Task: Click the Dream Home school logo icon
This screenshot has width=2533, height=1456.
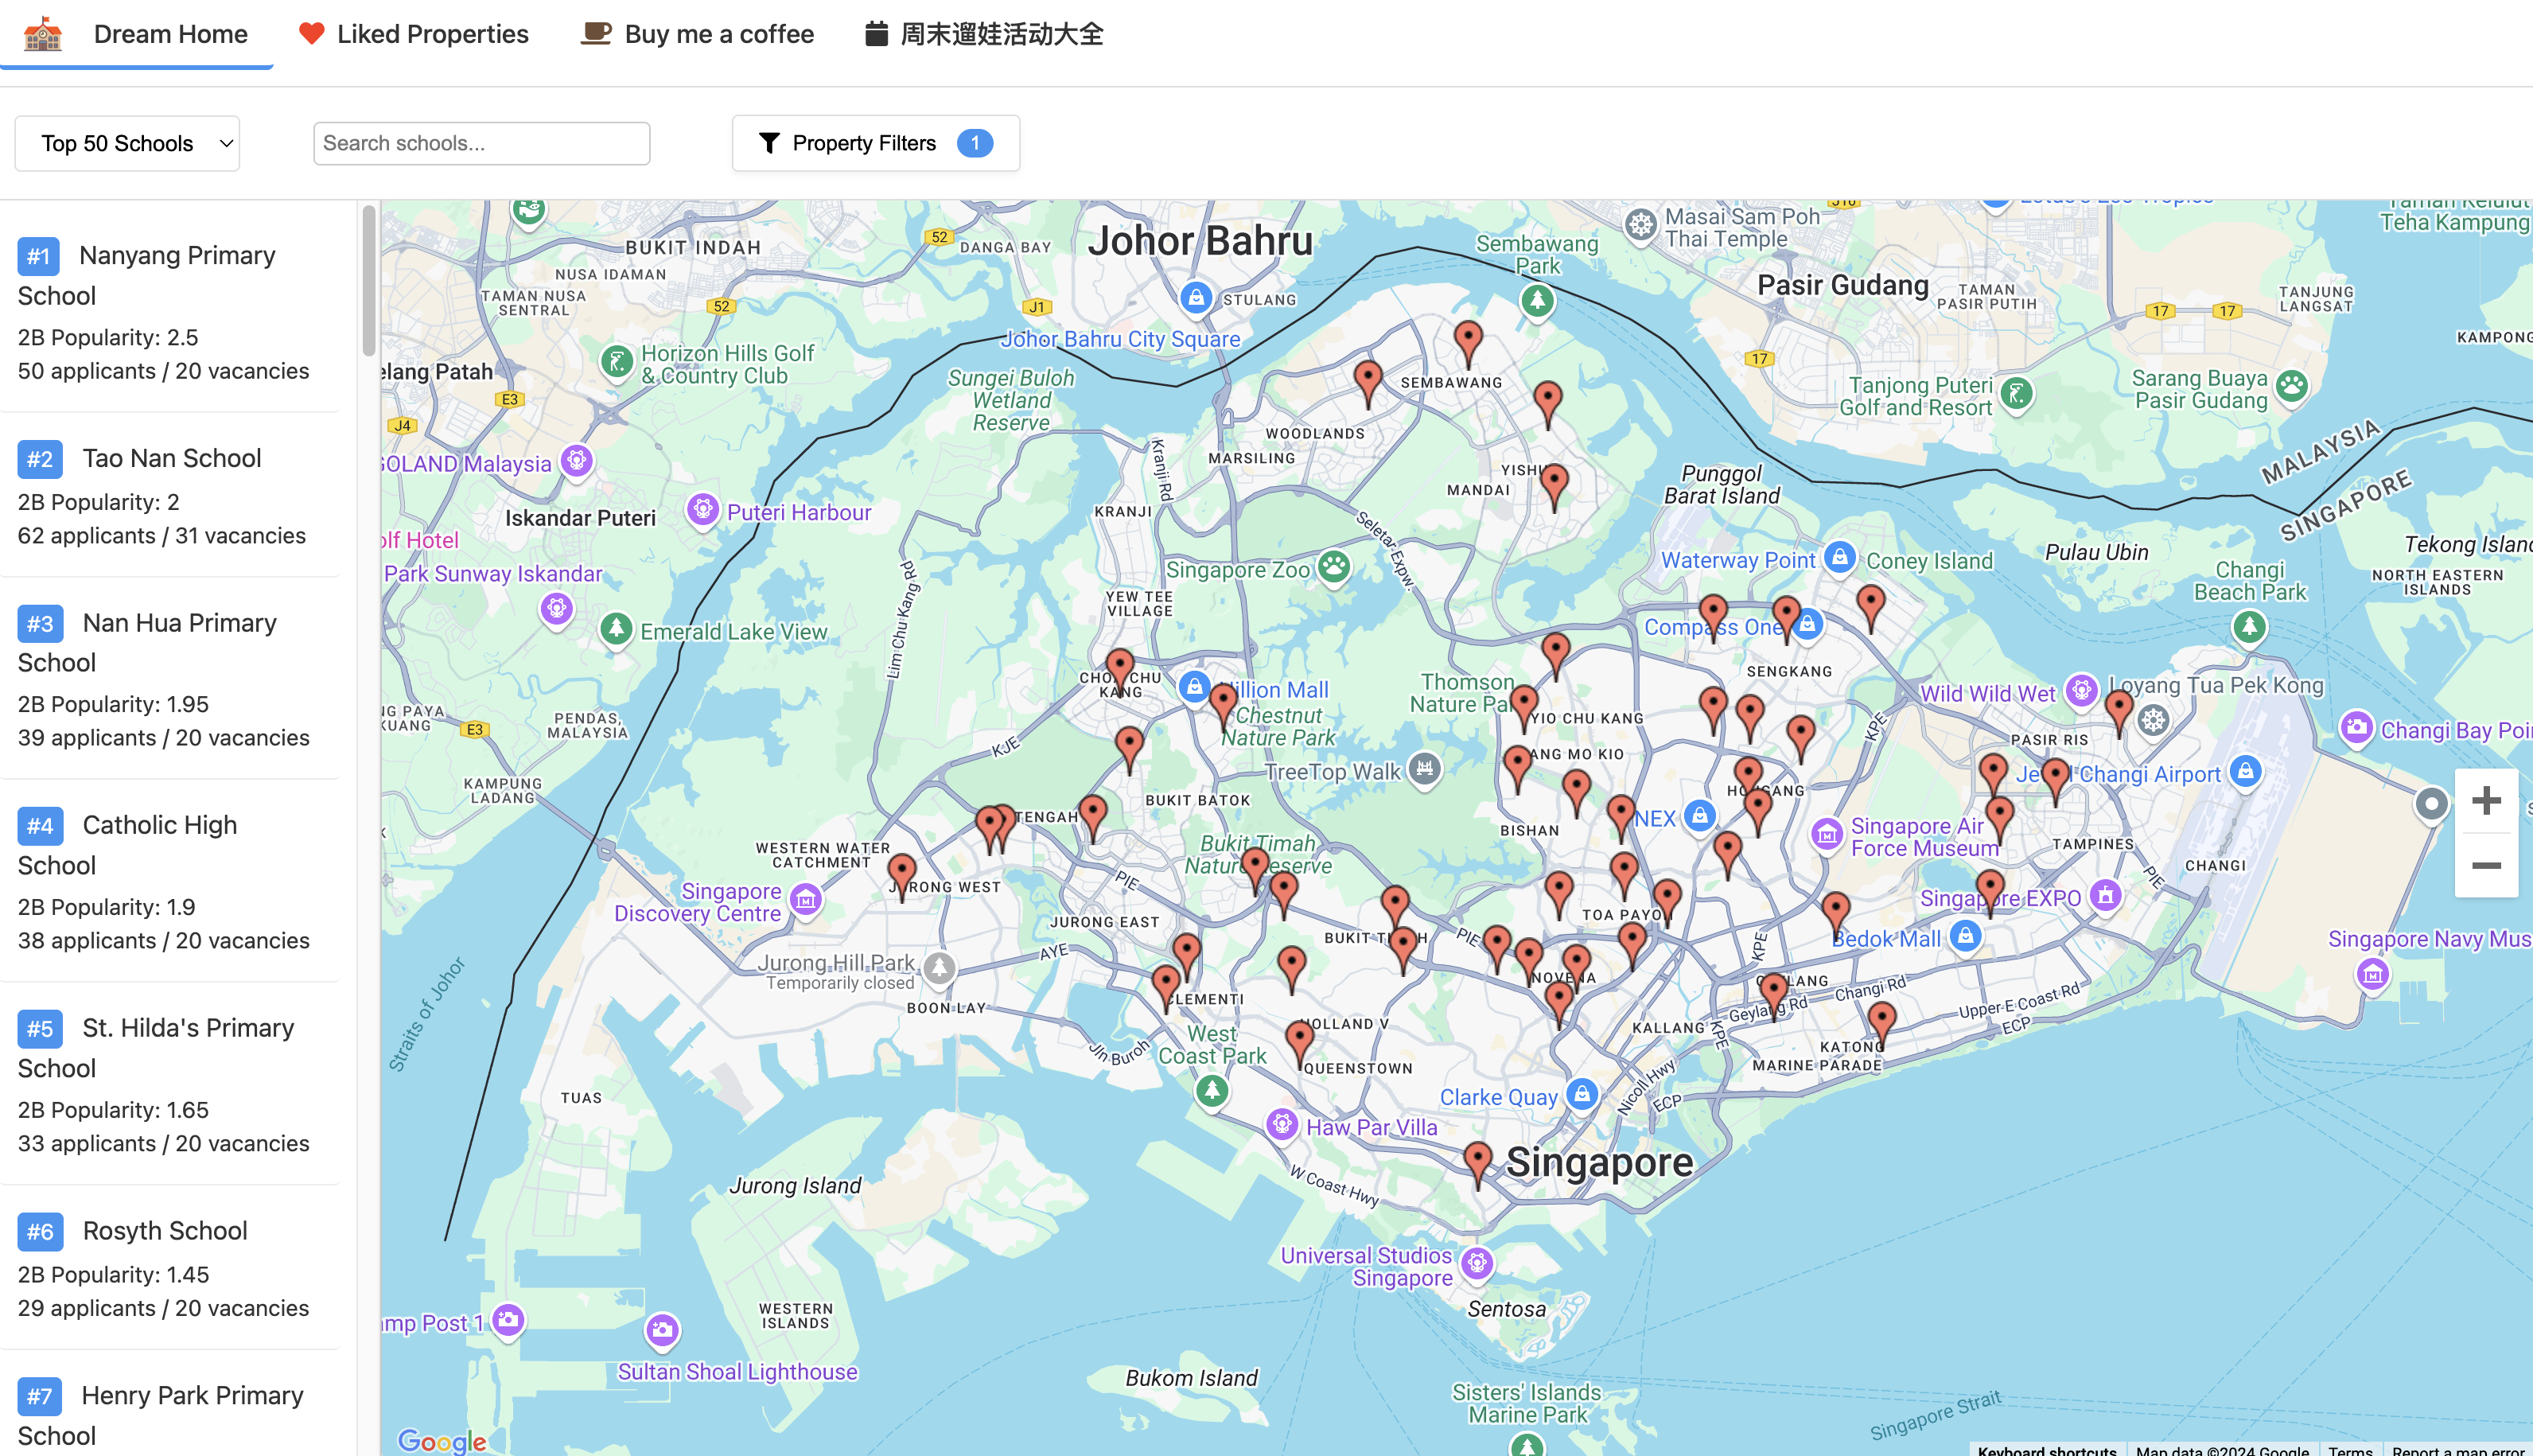Action: coord(43,34)
